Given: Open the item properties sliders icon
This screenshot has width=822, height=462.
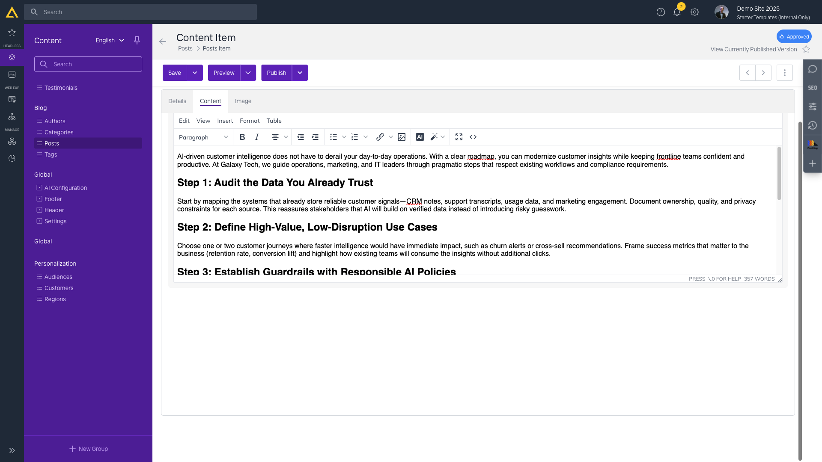Looking at the screenshot, I should 813,107.
